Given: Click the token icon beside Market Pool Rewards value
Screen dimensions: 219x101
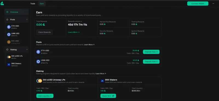Looking at the screenshot, I should pos(105,24).
